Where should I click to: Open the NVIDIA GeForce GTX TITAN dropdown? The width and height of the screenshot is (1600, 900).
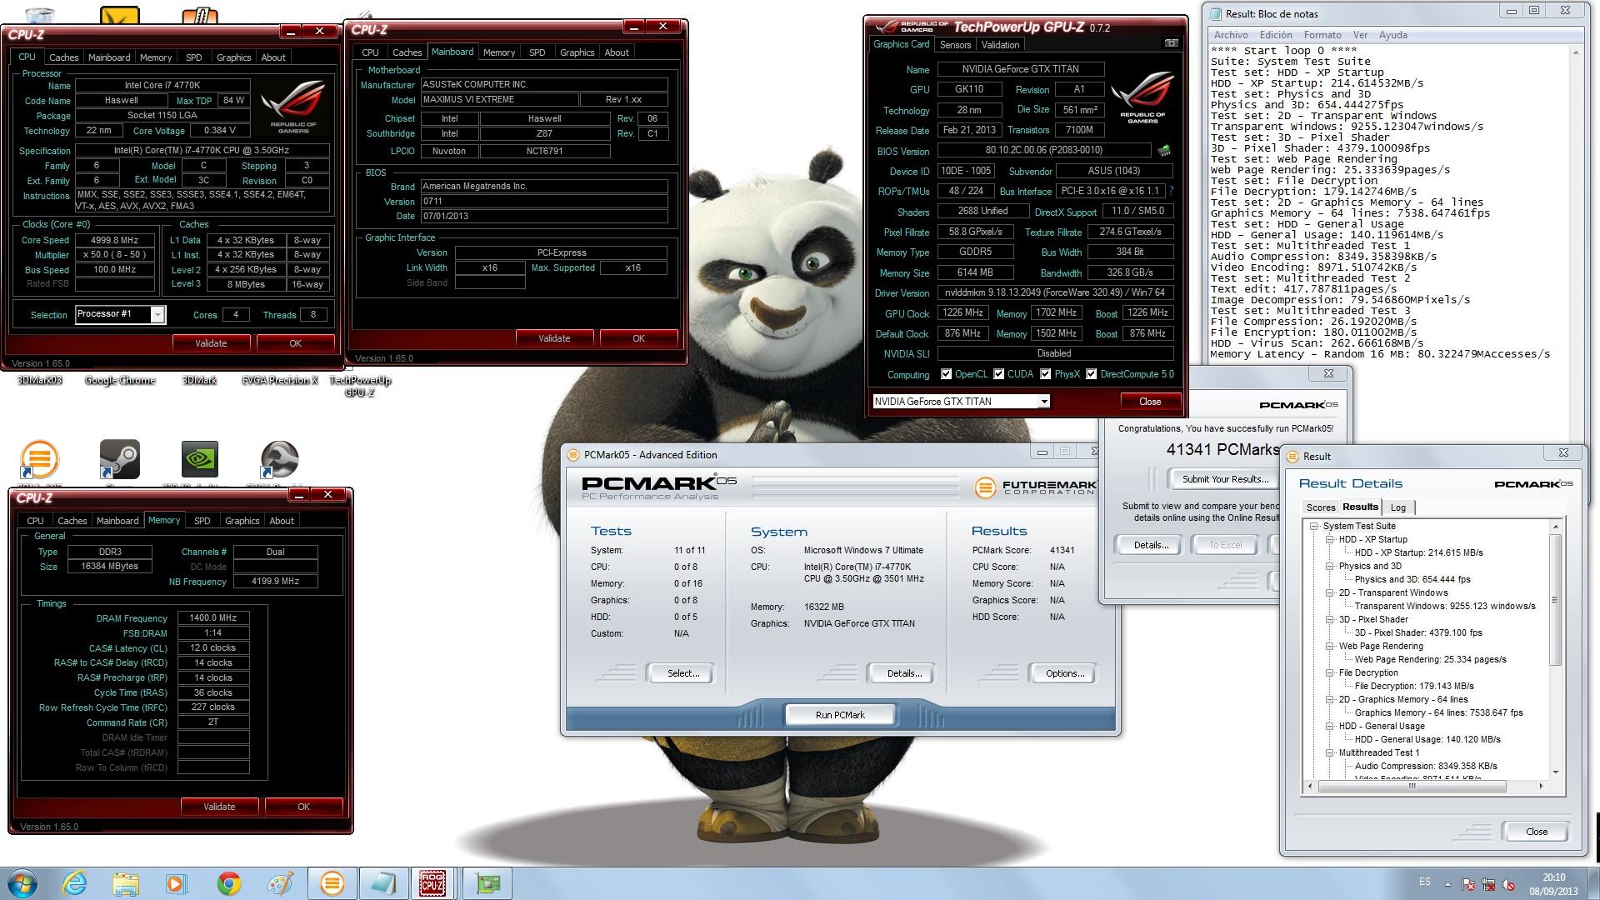[1043, 402]
